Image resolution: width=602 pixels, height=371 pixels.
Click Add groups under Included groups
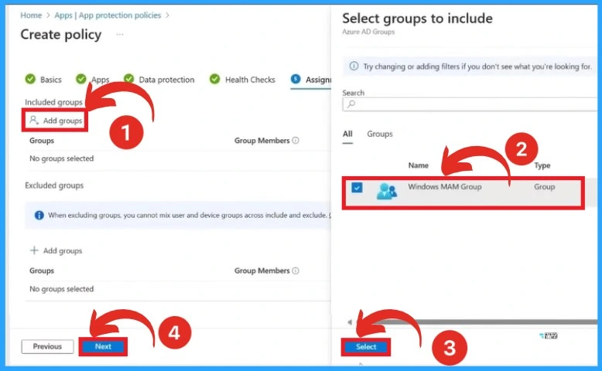[x=56, y=121]
